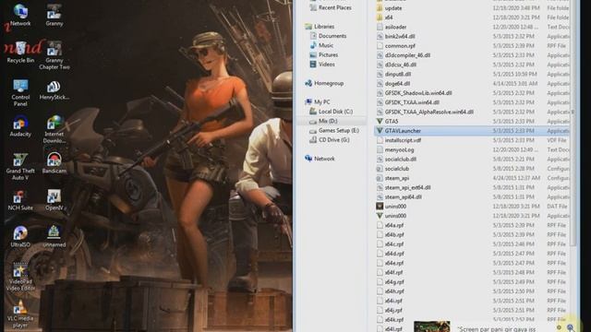
Task: Select the GFSDK_TXAA.win64.dll file
Action: 408,102
